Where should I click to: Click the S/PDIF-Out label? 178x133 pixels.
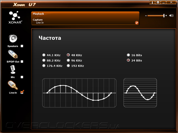13,62
